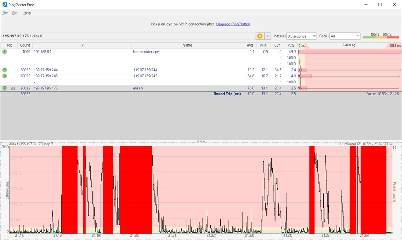Viewport: 402px width, 240px height.
Task: Select hop 1 green circle icon
Action: 5,51
